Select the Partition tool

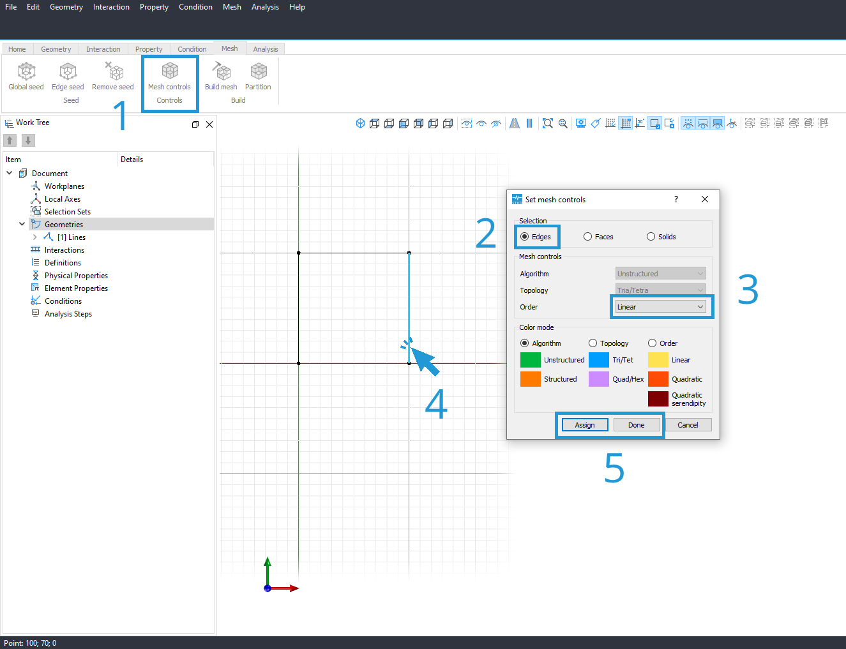258,77
